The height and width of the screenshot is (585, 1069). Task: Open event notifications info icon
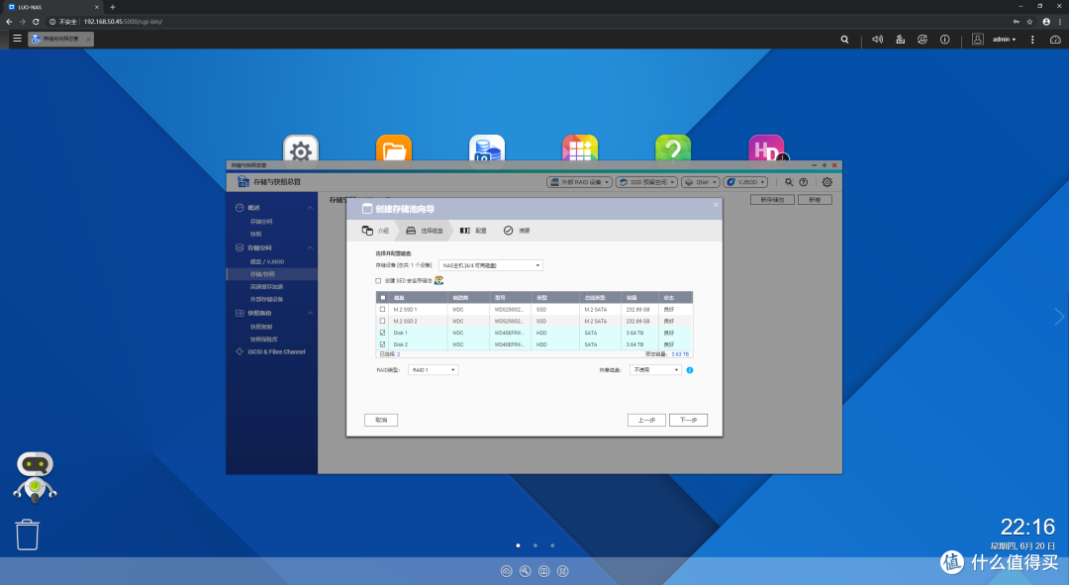pyautogui.click(x=945, y=40)
